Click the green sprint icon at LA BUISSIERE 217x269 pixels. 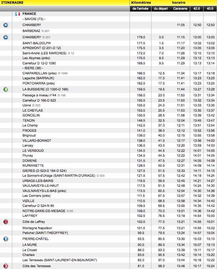click(x=6, y=89)
